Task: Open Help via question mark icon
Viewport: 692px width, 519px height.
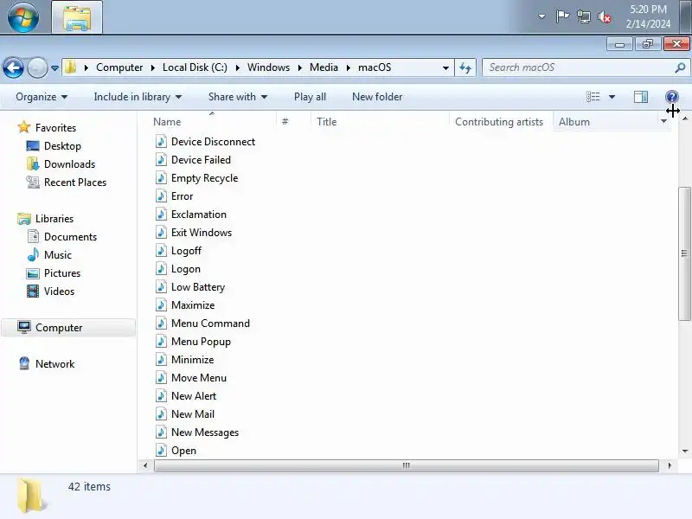Action: (x=671, y=97)
